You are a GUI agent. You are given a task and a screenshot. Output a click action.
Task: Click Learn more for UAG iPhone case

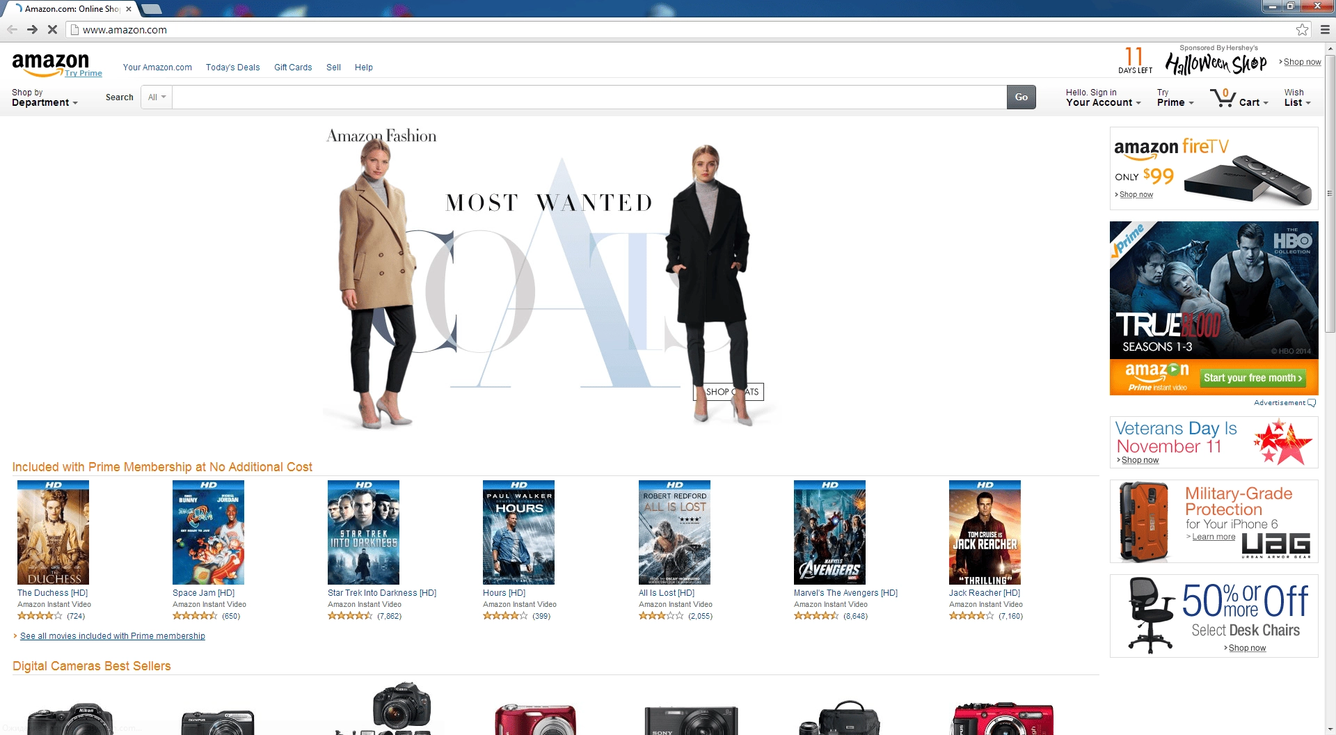[1214, 537]
